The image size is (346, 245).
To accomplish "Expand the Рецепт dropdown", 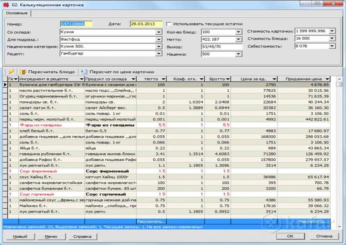I will pos(158,54).
